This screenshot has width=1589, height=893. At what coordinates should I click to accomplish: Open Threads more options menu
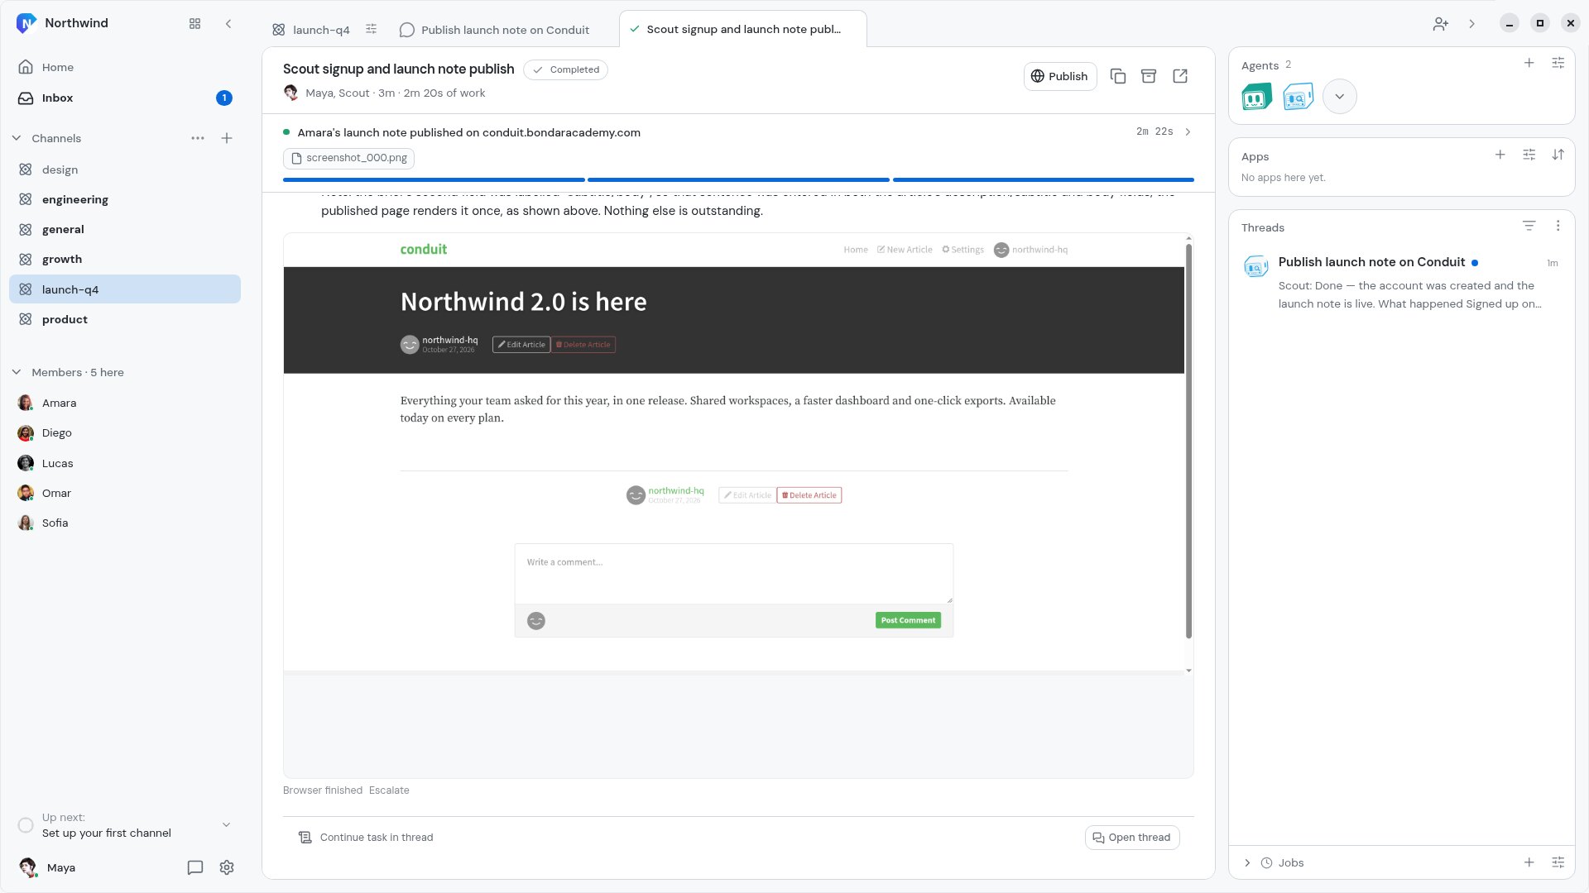pyautogui.click(x=1558, y=226)
